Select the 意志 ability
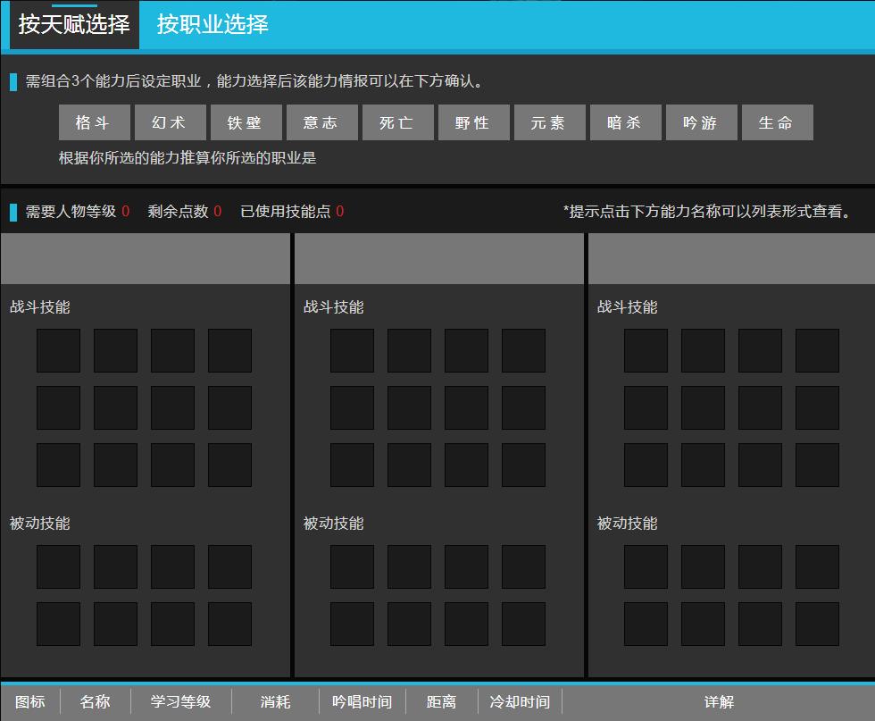This screenshot has height=721, width=875. [x=322, y=123]
